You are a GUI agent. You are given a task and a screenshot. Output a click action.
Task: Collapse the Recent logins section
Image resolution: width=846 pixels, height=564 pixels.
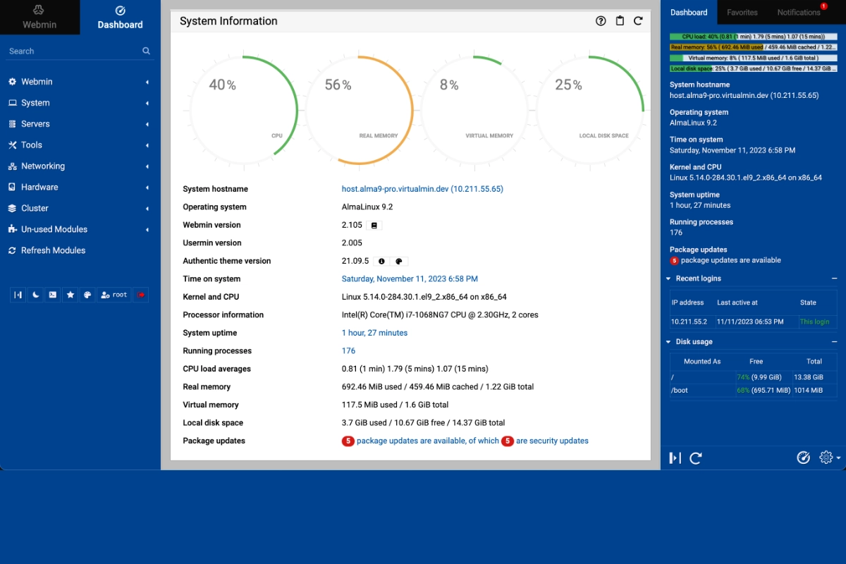[835, 278]
